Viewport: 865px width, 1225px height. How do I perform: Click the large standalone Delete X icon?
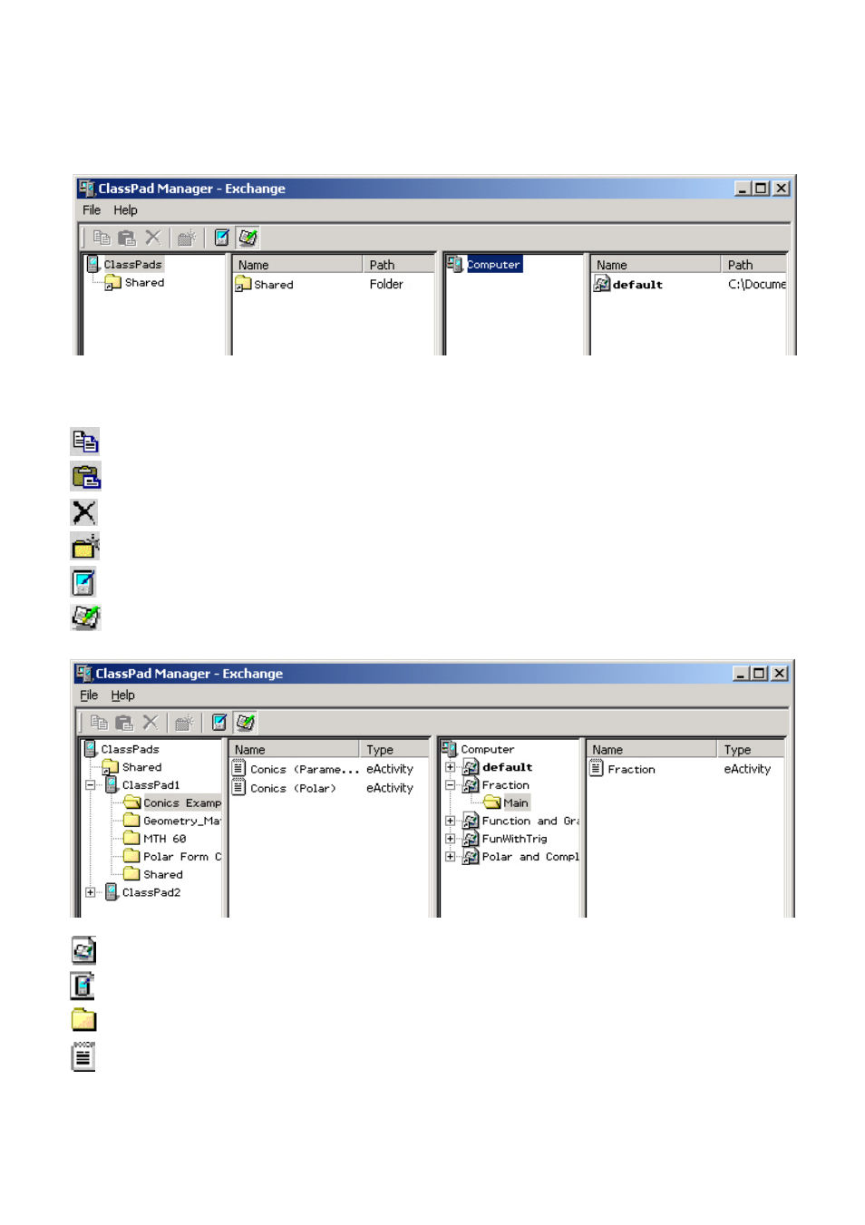click(x=84, y=512)
